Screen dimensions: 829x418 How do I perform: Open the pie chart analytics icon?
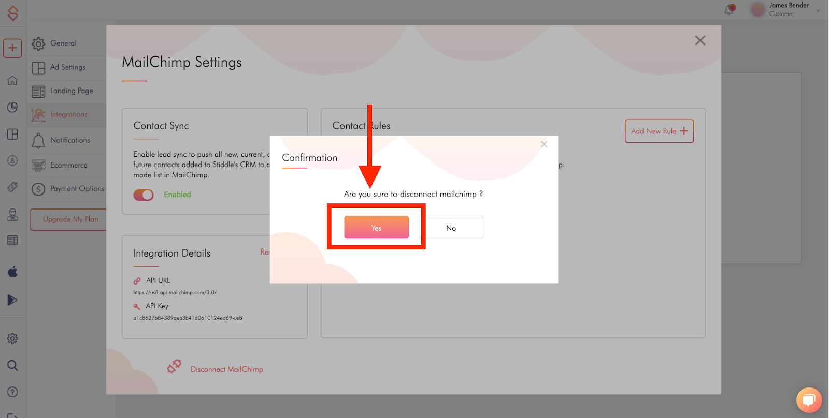coord(12,107)
